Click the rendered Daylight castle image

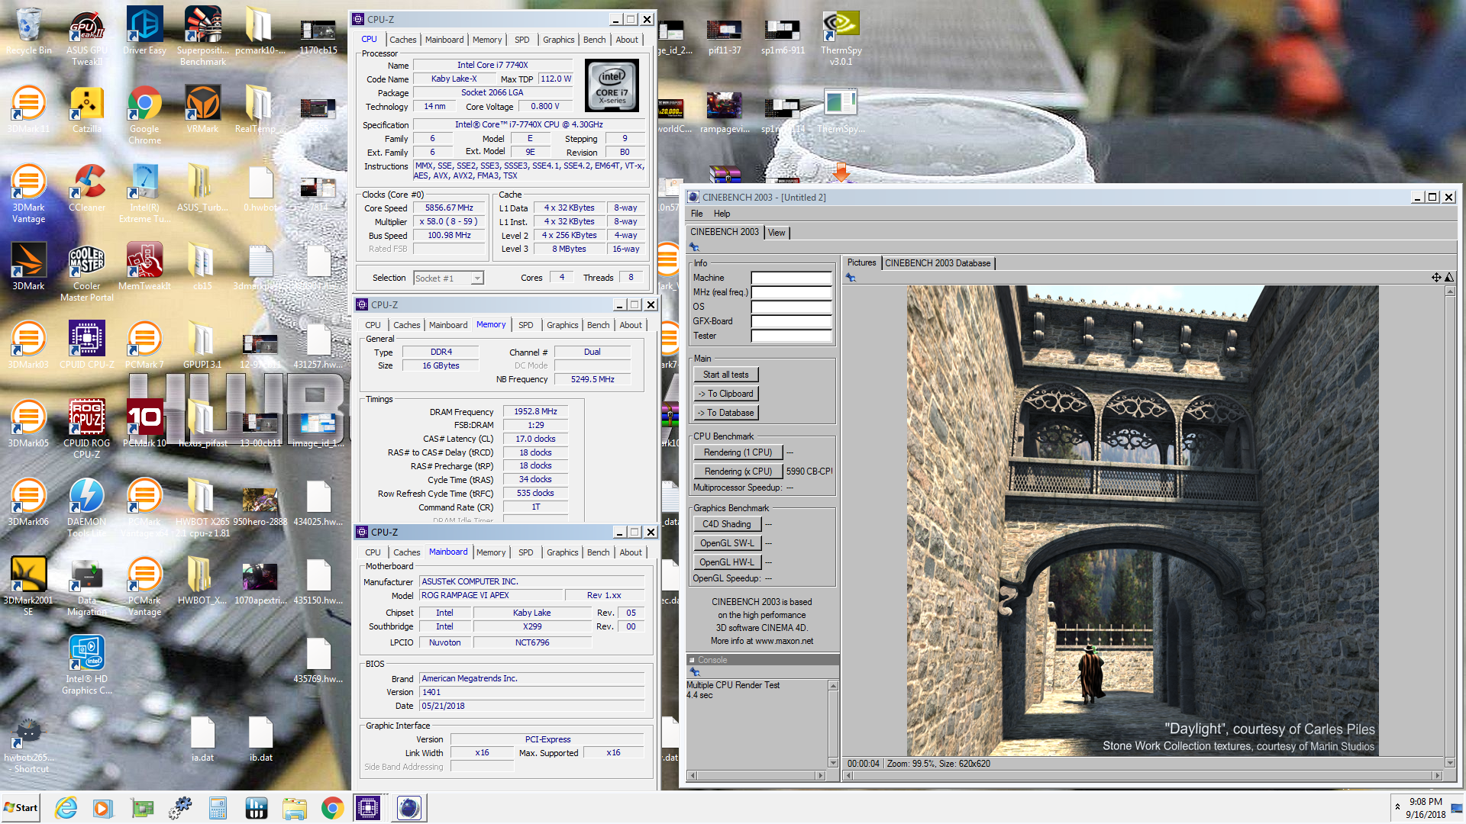pos(1142,520)
